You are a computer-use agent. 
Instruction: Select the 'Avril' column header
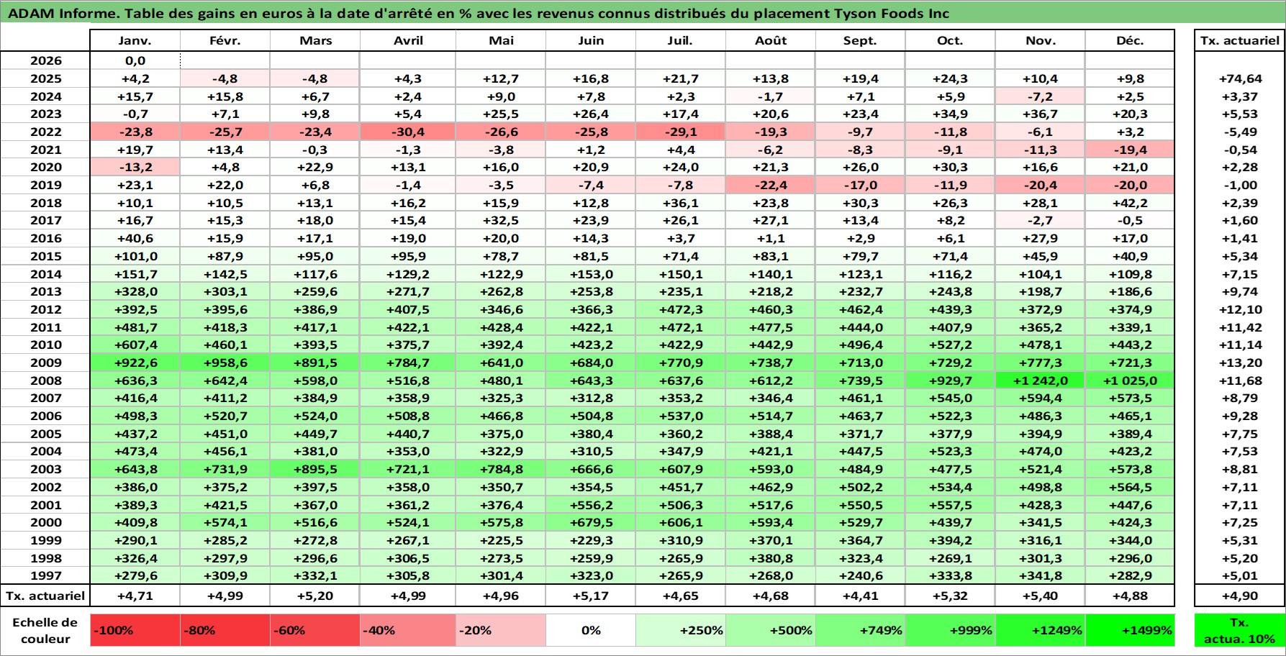pos(408,40)
